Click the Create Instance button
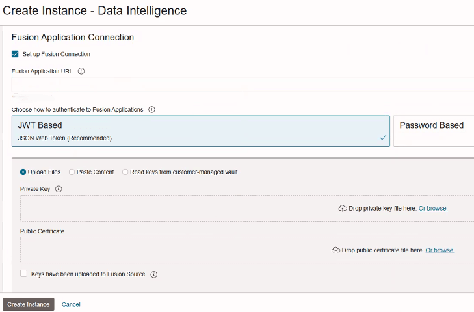 (28, 304)
